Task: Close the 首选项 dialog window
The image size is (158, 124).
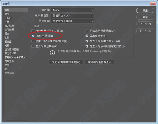Action: tap(153, 4)
